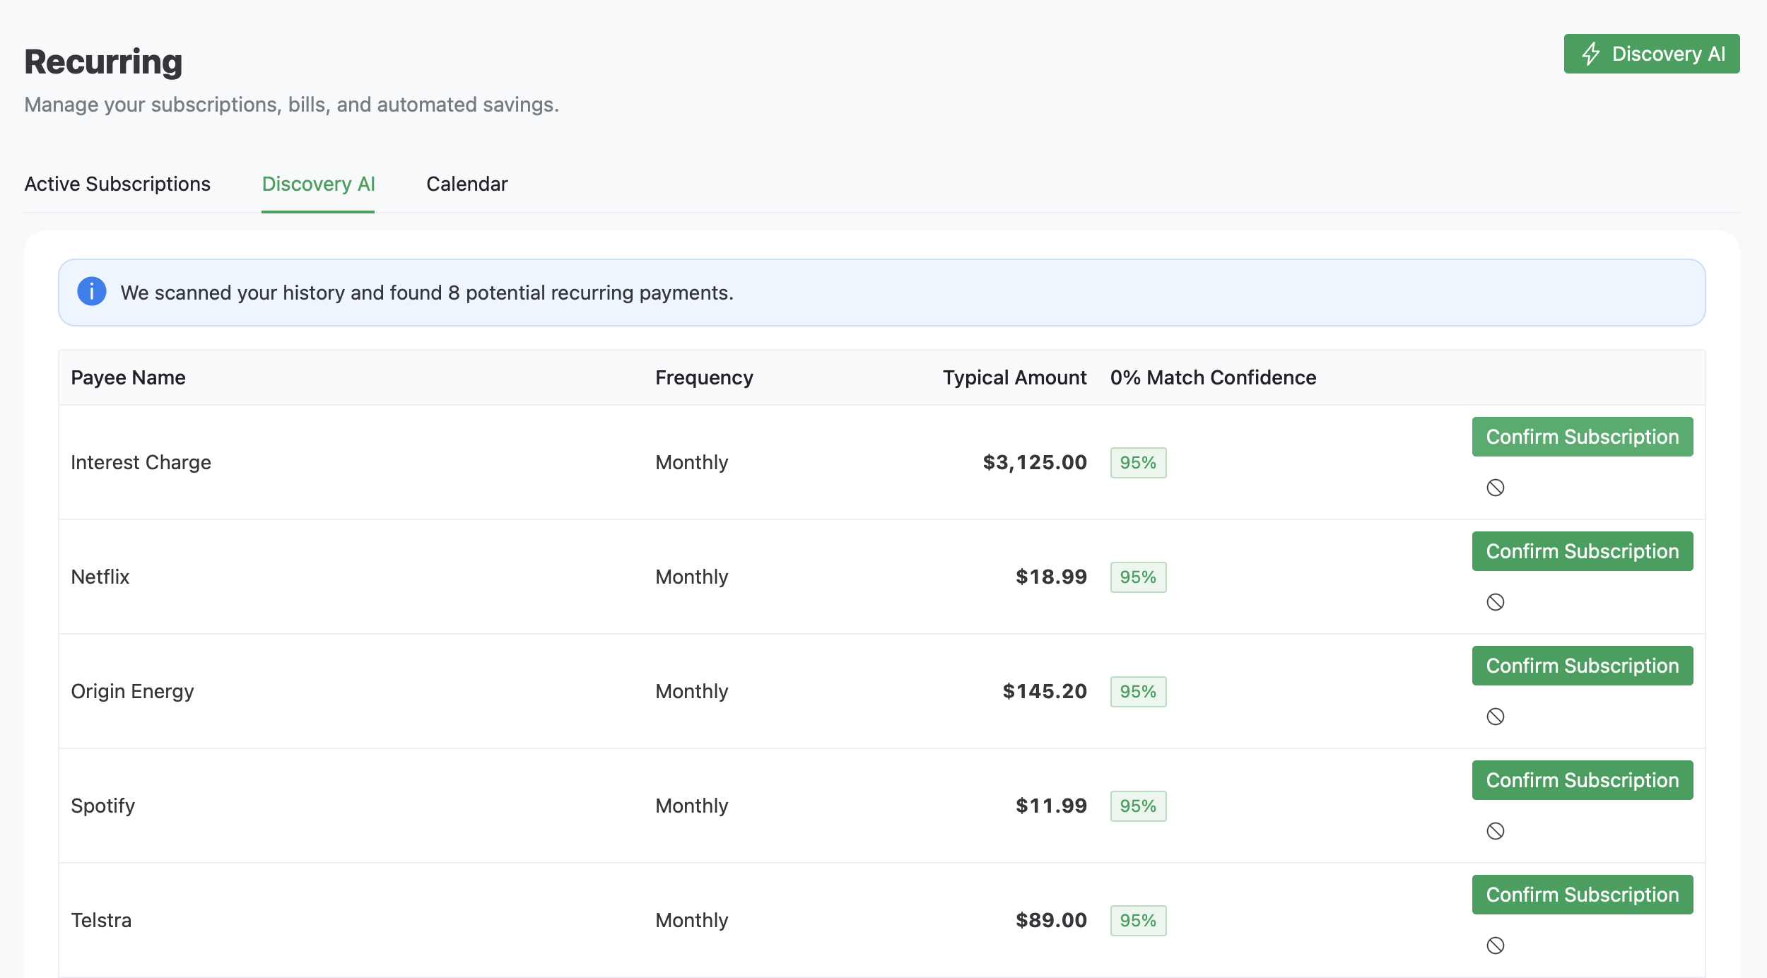Click the Payee Name column header
The width and height of the screenshot is (1767, 978).
tap(128, 377)
